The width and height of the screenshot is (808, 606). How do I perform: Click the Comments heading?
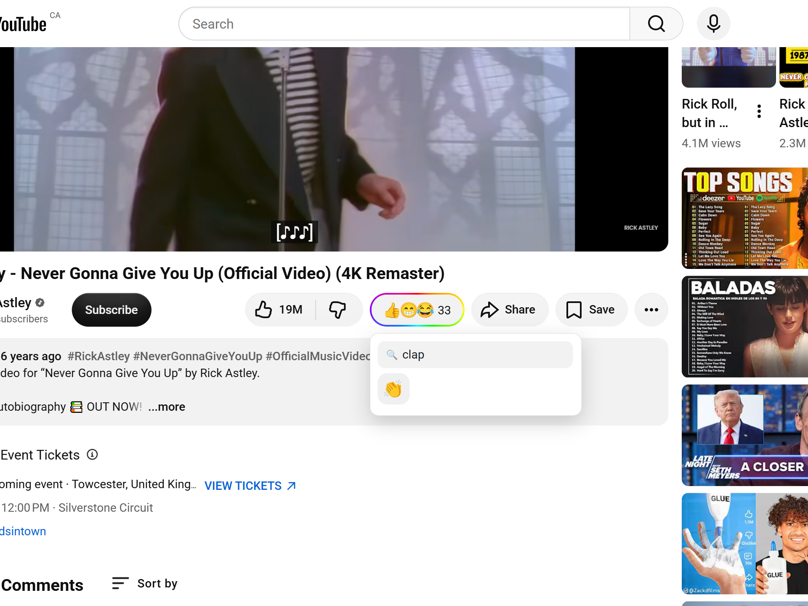[x=42, y=585]
